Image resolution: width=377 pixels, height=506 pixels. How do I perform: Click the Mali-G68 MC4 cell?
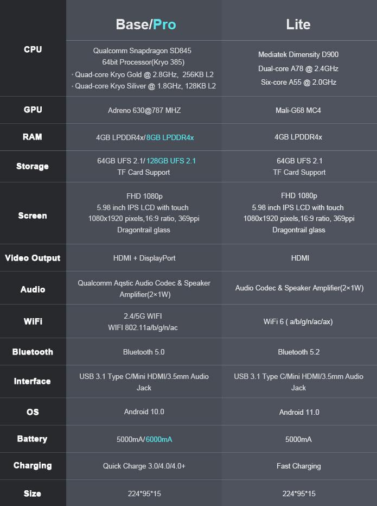point(298,110)
